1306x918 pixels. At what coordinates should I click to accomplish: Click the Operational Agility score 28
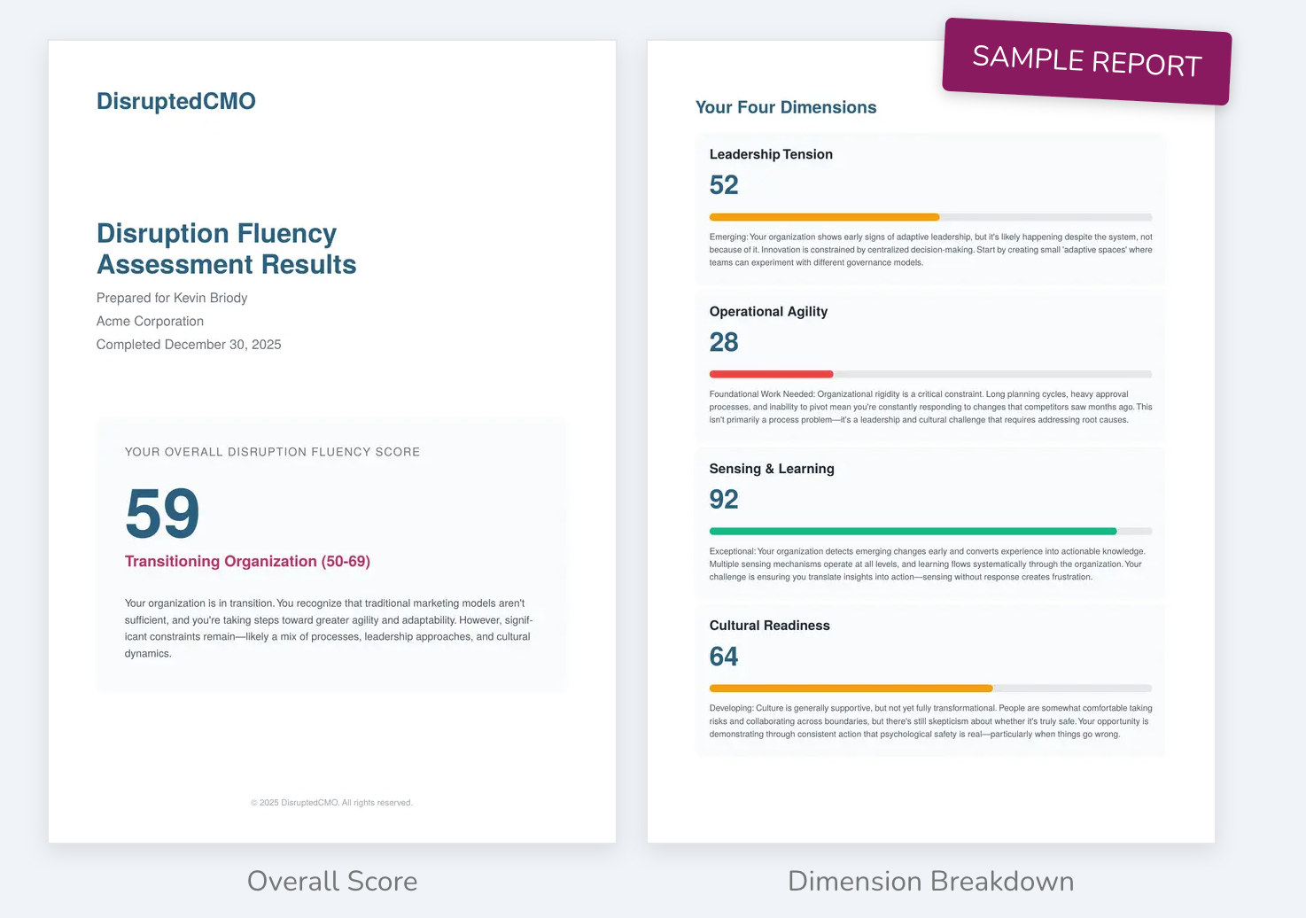[x=724, y=342]
